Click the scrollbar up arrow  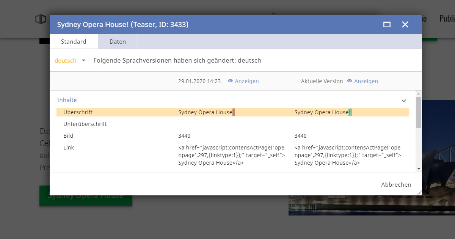pyautogui.click(x=419, y=94)
